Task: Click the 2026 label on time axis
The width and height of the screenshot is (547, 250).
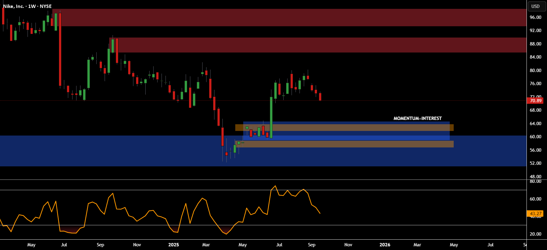Action: tap(385, 245)
